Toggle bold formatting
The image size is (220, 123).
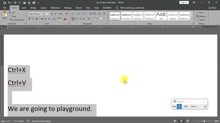pyautogui.click(x=30, y=19)
